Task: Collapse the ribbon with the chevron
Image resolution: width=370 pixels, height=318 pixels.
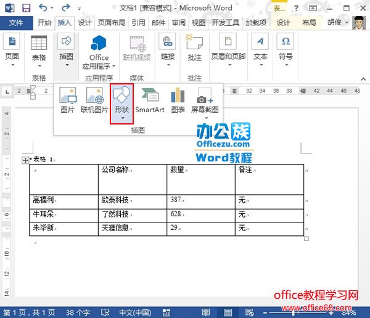Action: pyautogui.click(x=363, y=79)
